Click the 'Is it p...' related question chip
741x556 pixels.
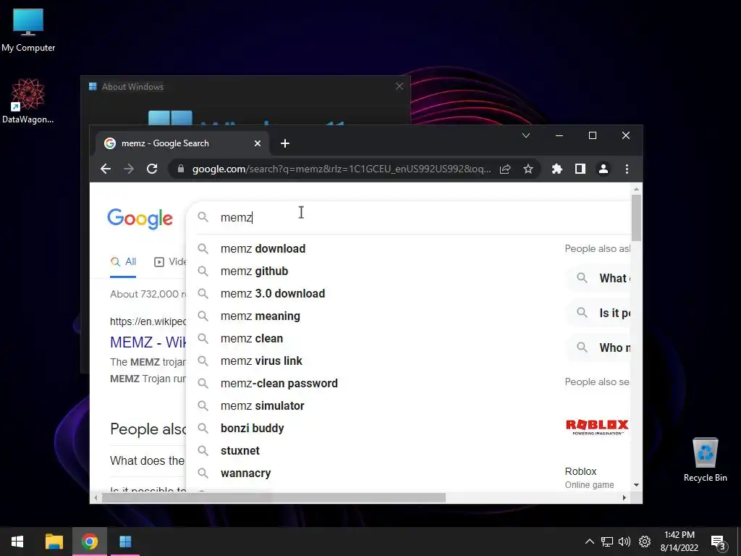point(598,313)
